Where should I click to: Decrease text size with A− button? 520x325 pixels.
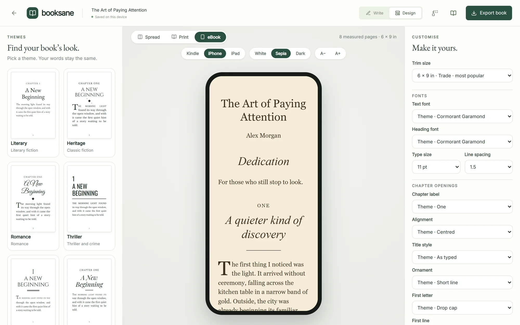[x=323, y=53]
